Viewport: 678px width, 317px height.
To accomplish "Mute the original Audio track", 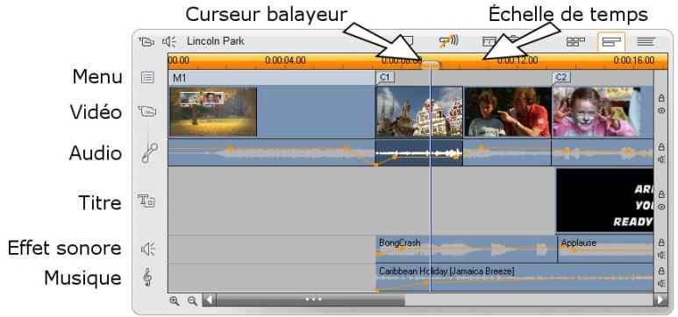I will click(661, 159).
